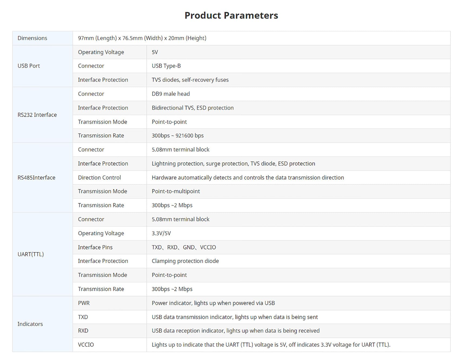Screen dimensions: 465x363
Task: Click the TVS diodes, self-recovery fuses cell
Action: [190, 80]
